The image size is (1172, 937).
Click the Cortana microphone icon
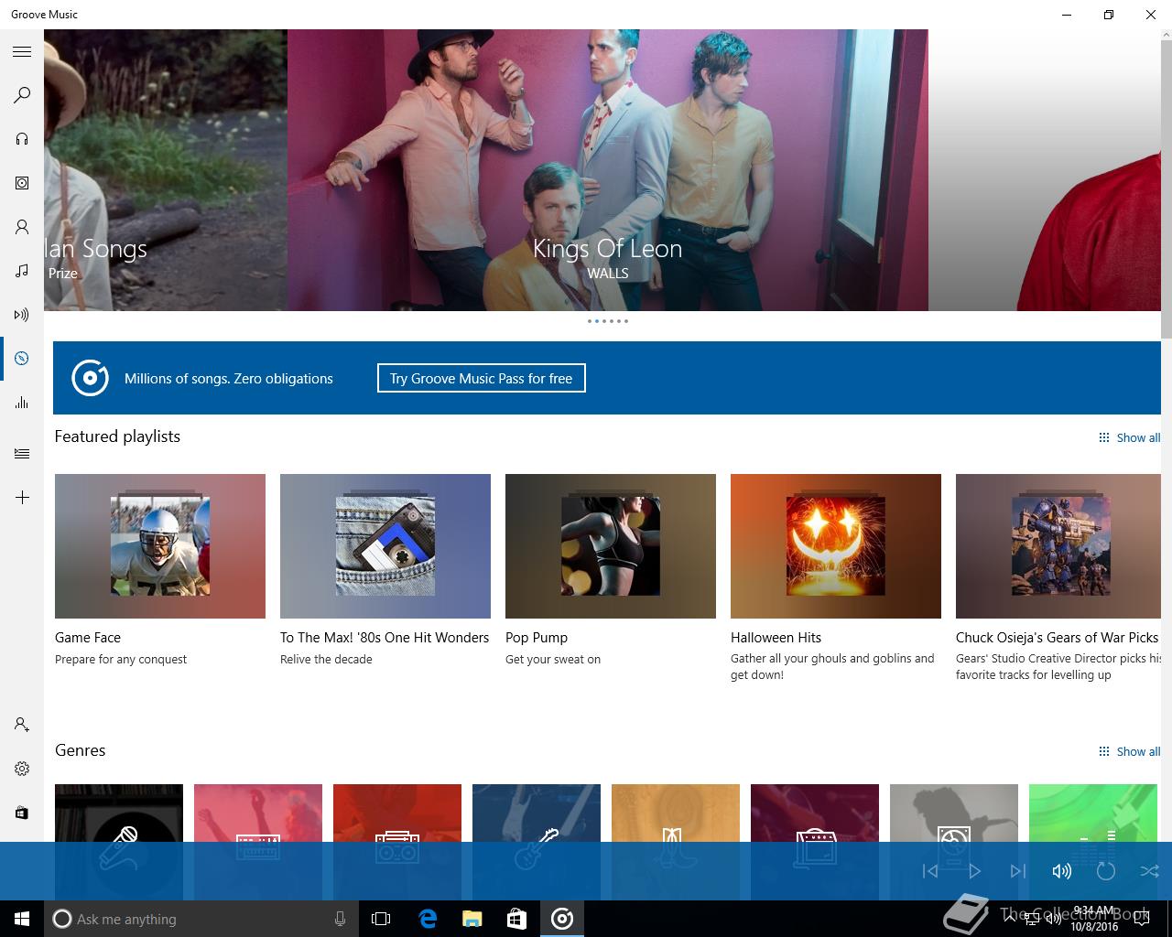point(341,919)
